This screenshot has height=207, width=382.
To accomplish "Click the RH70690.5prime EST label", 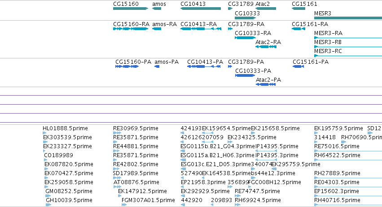I will (x=361, y=137).
